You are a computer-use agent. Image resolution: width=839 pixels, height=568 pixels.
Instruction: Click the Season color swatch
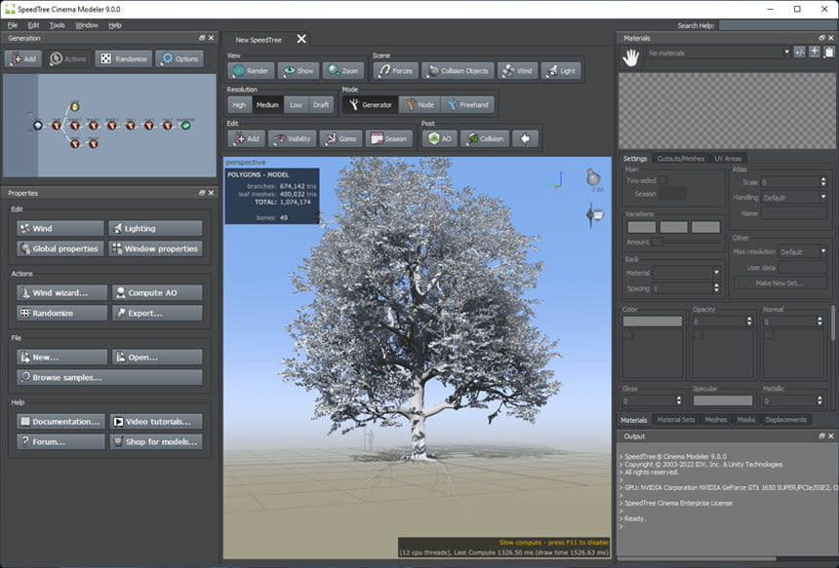point(672,194)
